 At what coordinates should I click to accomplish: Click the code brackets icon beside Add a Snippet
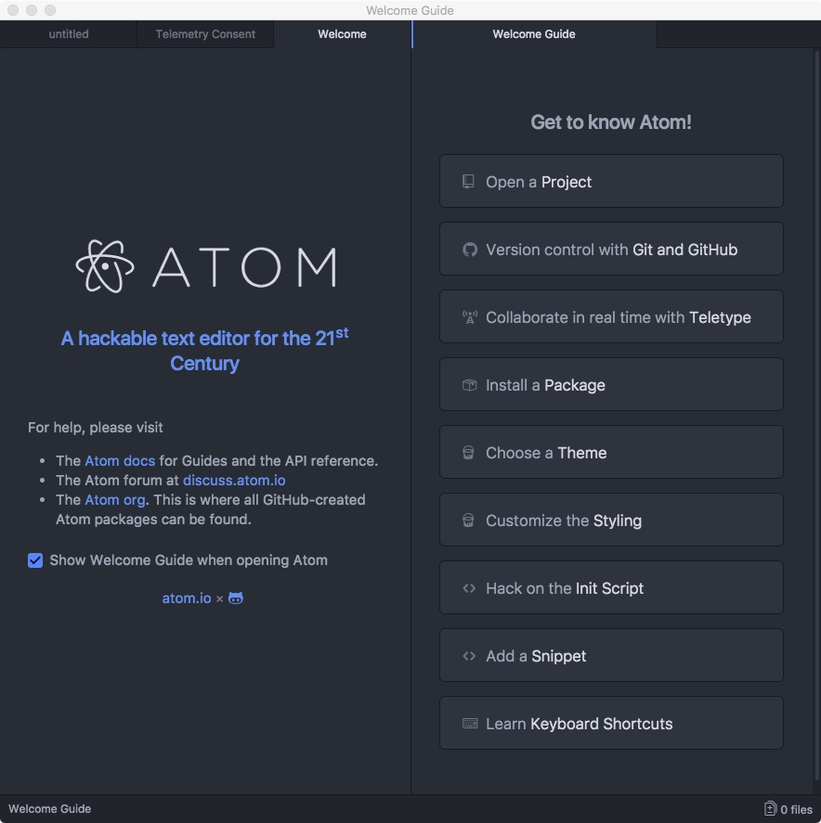coord(469,656)
